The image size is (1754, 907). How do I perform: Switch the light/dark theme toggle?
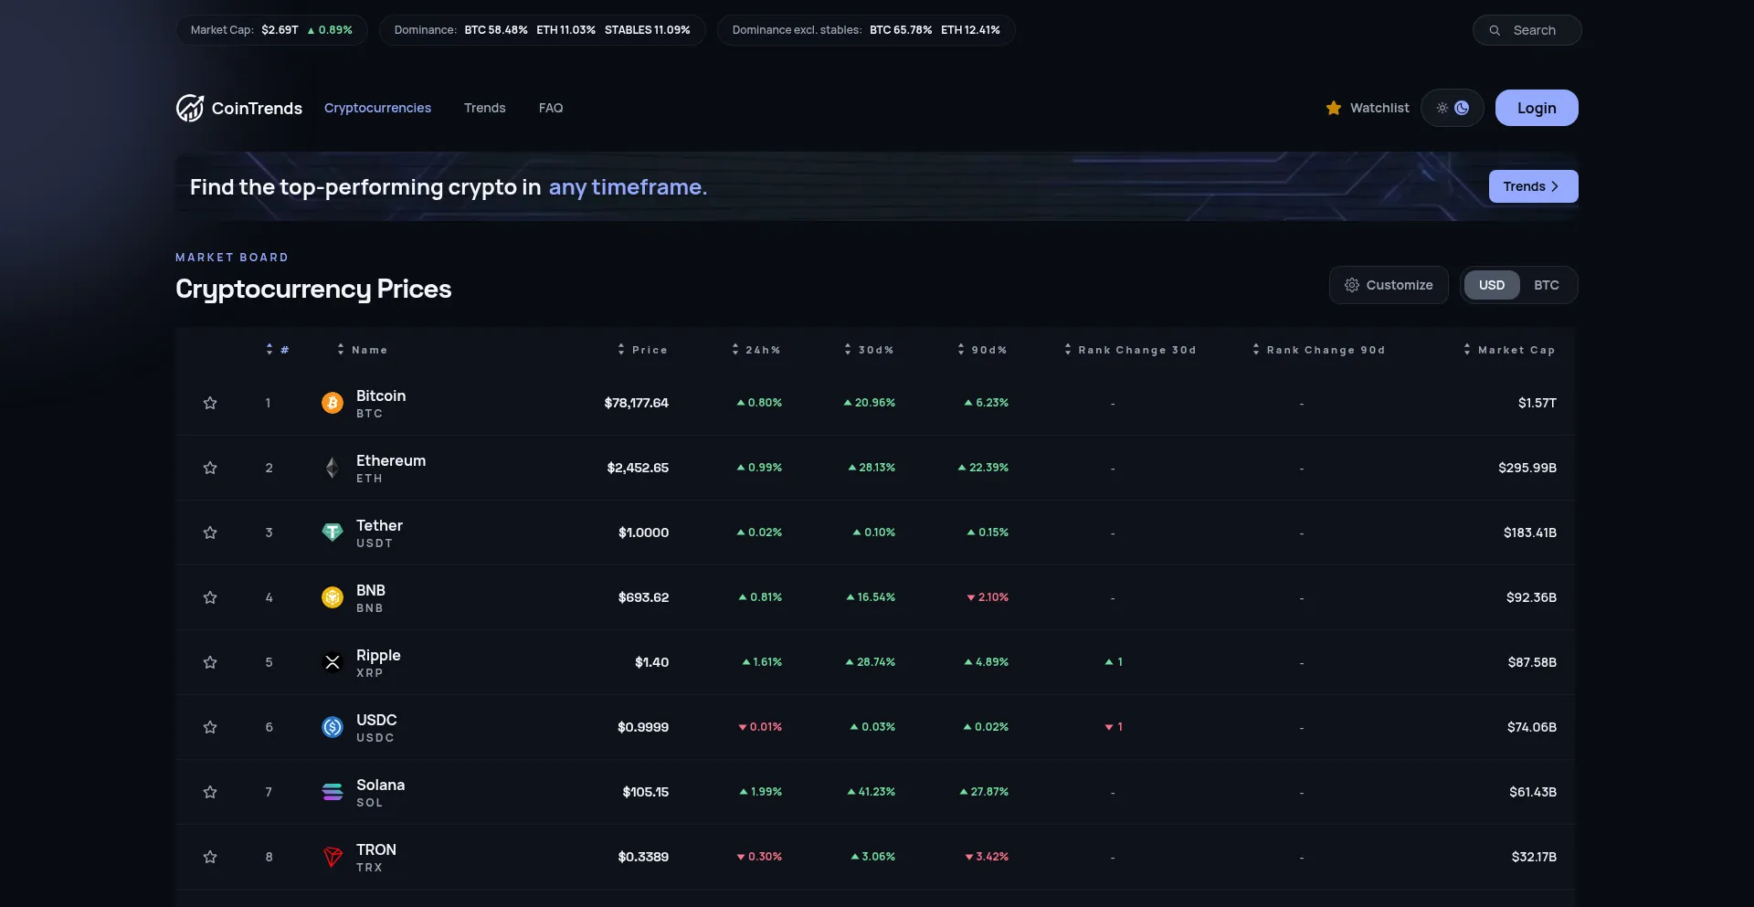pos(1453,108)
